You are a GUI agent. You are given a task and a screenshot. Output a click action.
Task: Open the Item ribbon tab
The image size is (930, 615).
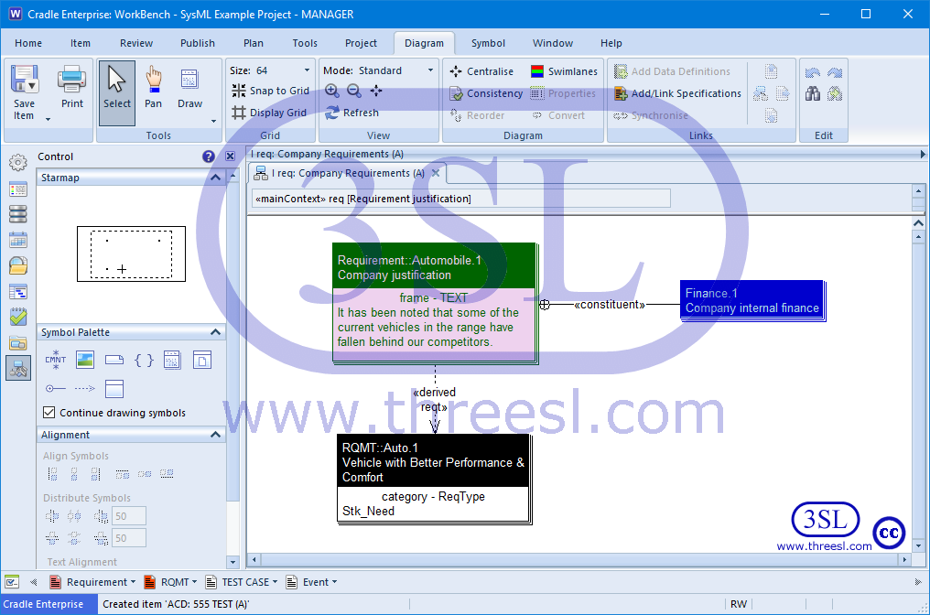click(x=80, y=43)
